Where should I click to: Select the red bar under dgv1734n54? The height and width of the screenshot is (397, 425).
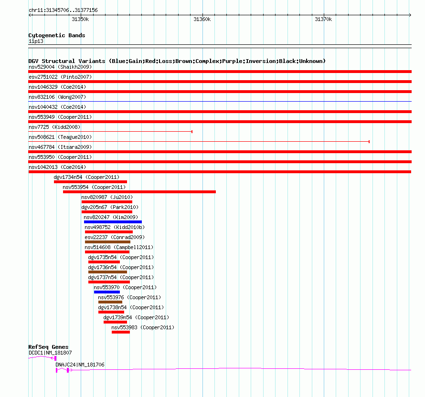coord(91,182)
